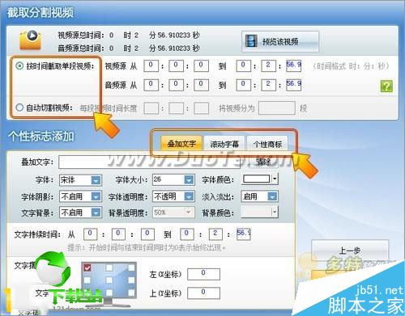Click 视频源 end minutes field showing 2
This screenshot has height=316, width=405.
268,65
